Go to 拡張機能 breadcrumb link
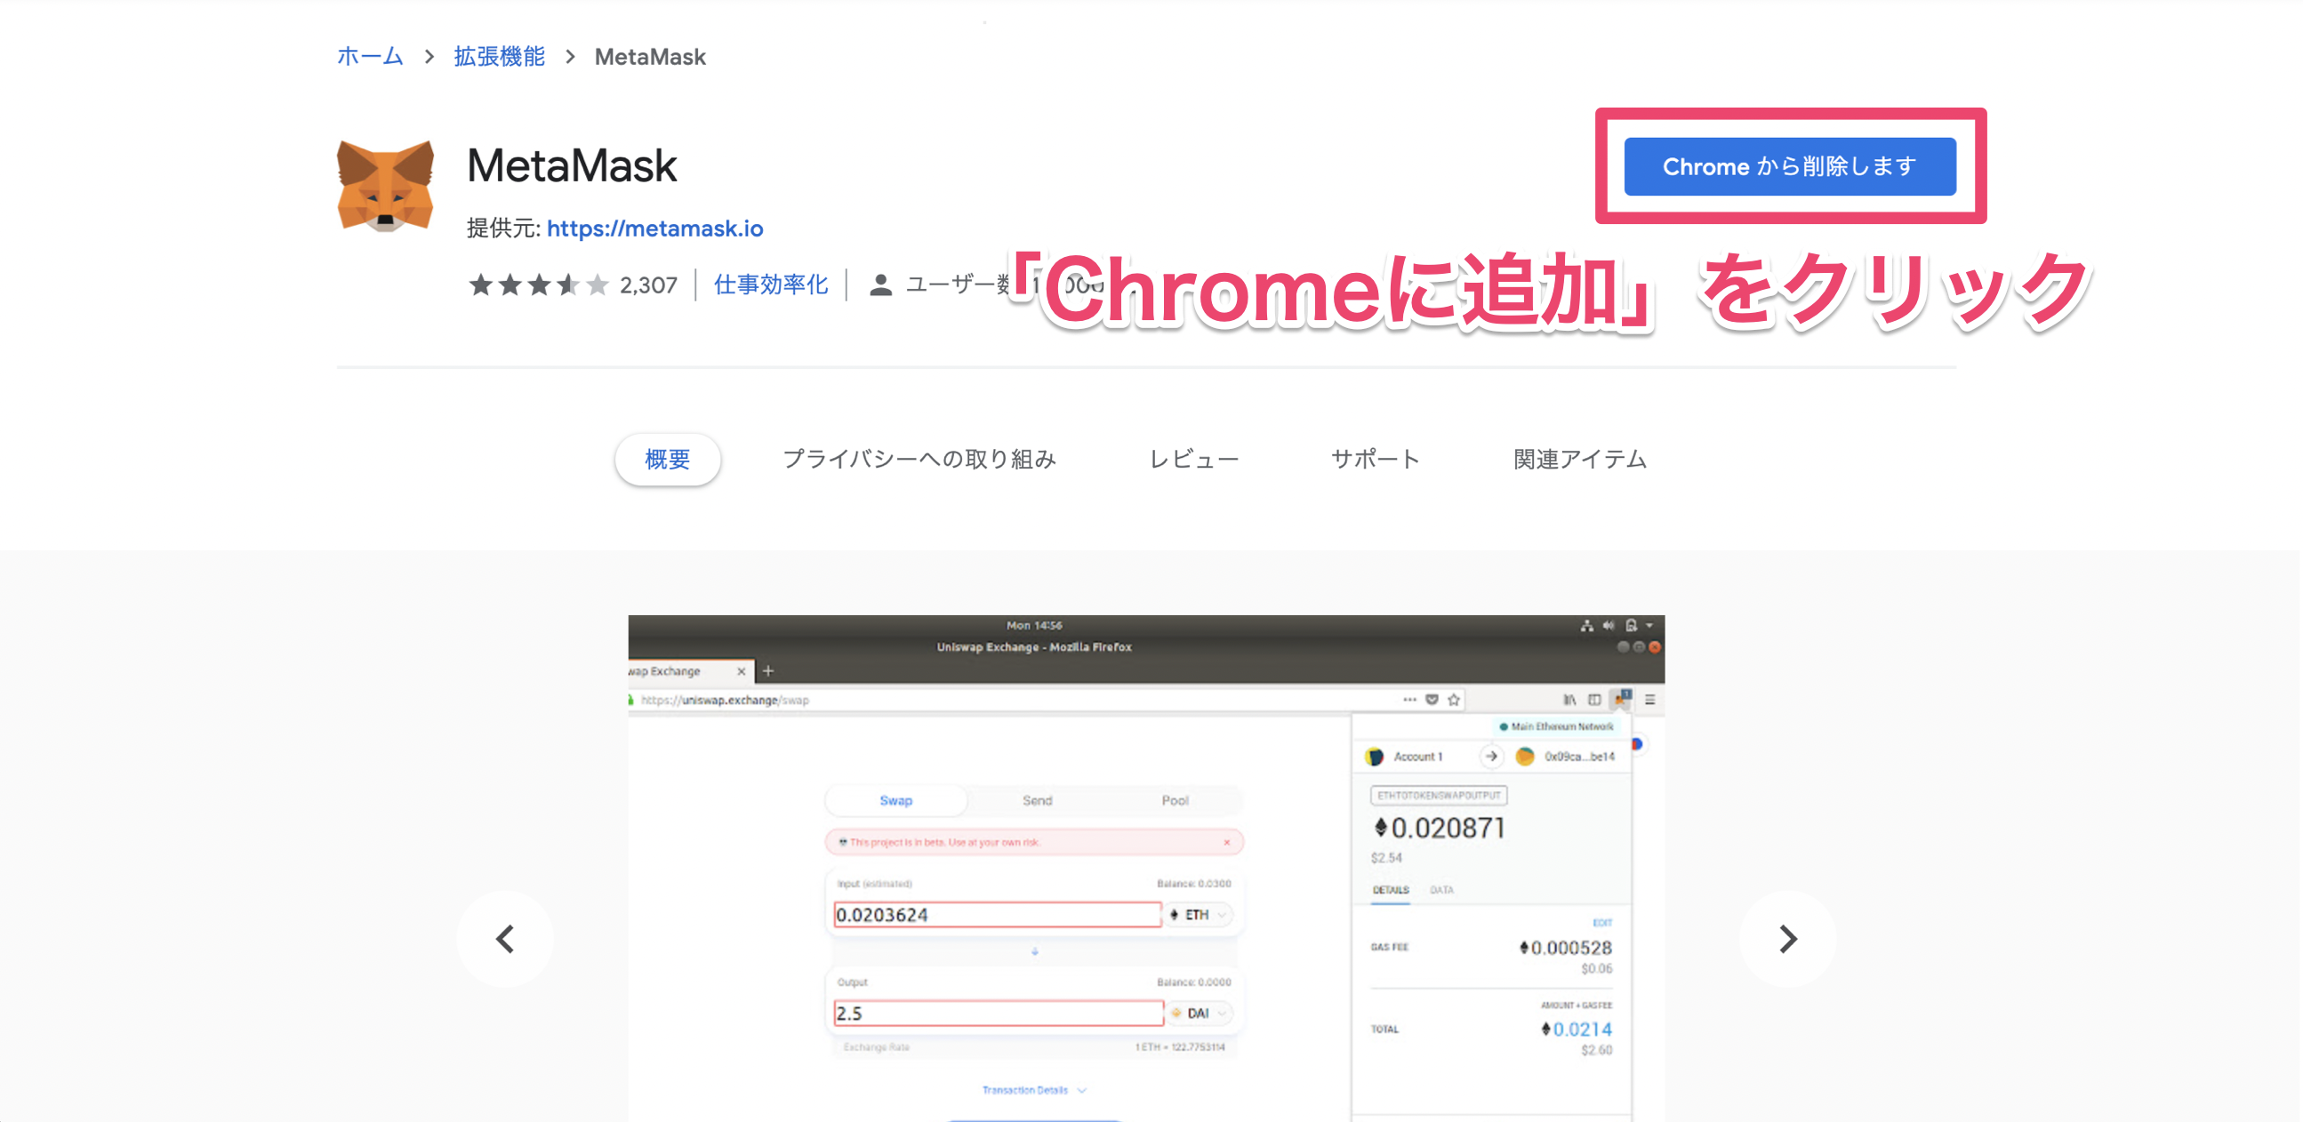 coord(499,57)
